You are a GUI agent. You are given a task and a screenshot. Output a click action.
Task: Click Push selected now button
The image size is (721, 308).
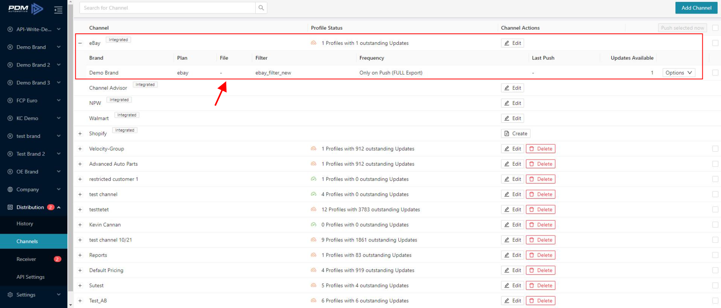683,28
